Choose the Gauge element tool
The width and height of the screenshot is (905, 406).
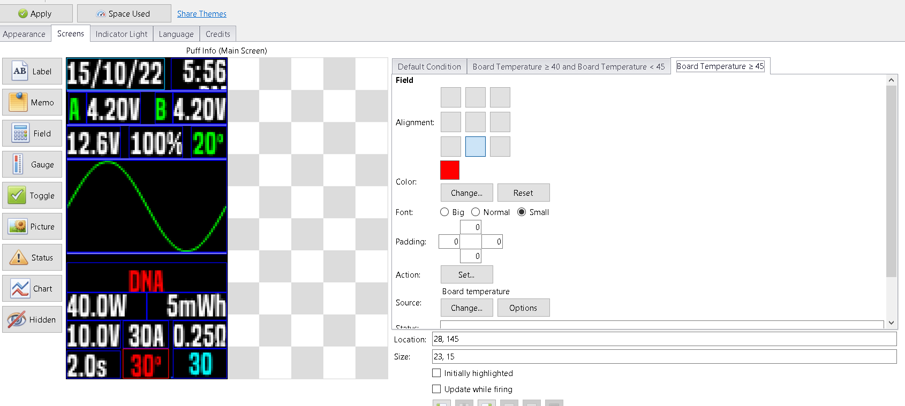(32, 165)
